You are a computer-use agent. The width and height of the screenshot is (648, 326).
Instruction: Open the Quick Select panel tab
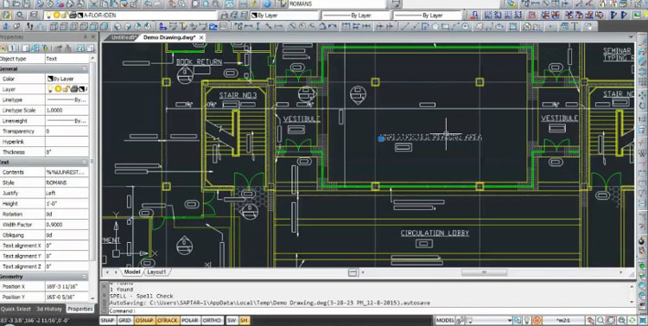[x=16, y=309]
